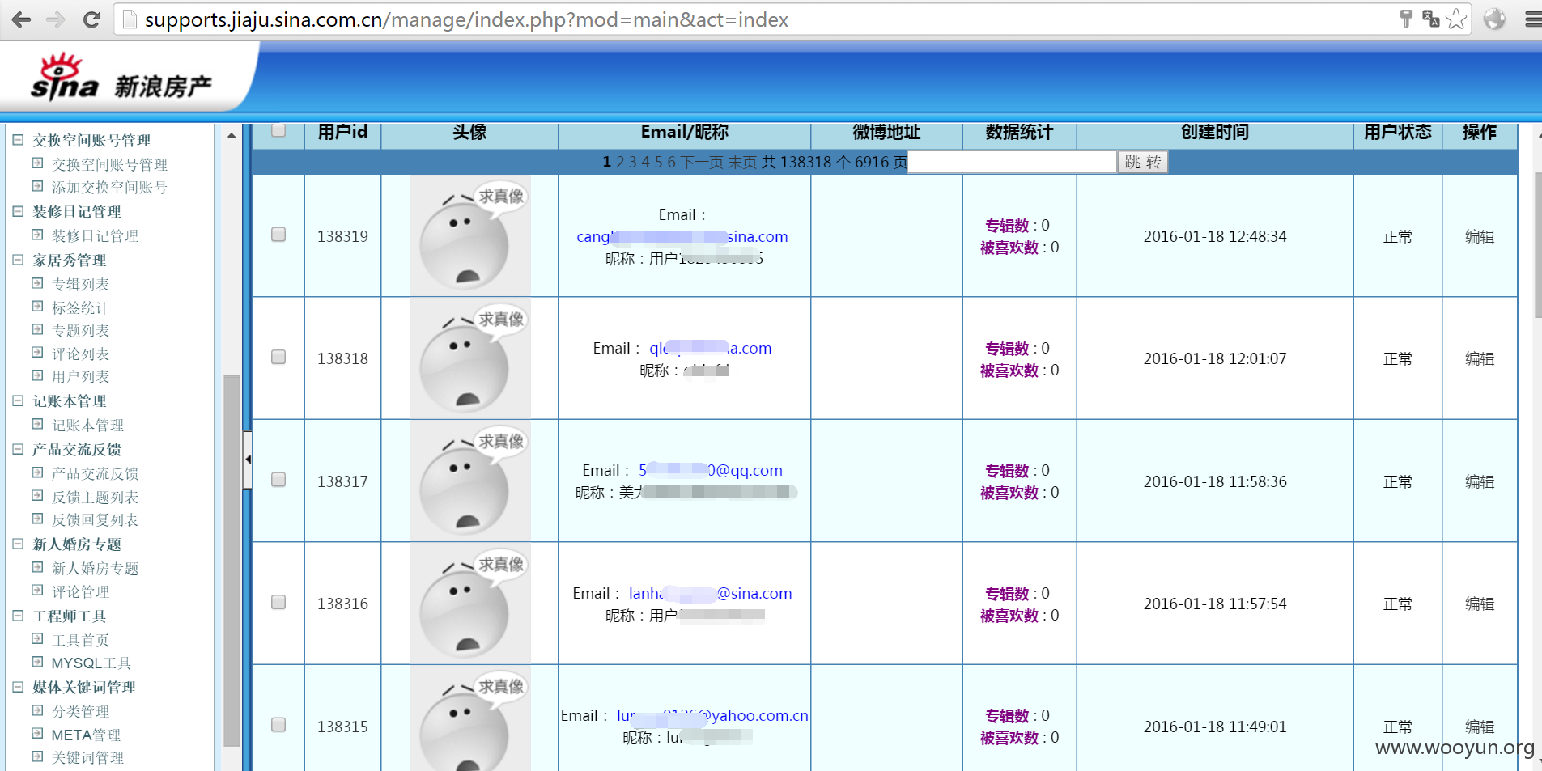Image resolution: width=1542 pixels, height=771 pixels.
Task: Click the tree icon beside 反馈主题列表
Action: tap(37, 496)
